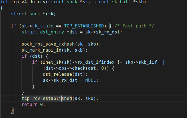Click the highlighted opening brace after TCP_ESTABLISHED
The image size is (187, 118).
[111, 26]
